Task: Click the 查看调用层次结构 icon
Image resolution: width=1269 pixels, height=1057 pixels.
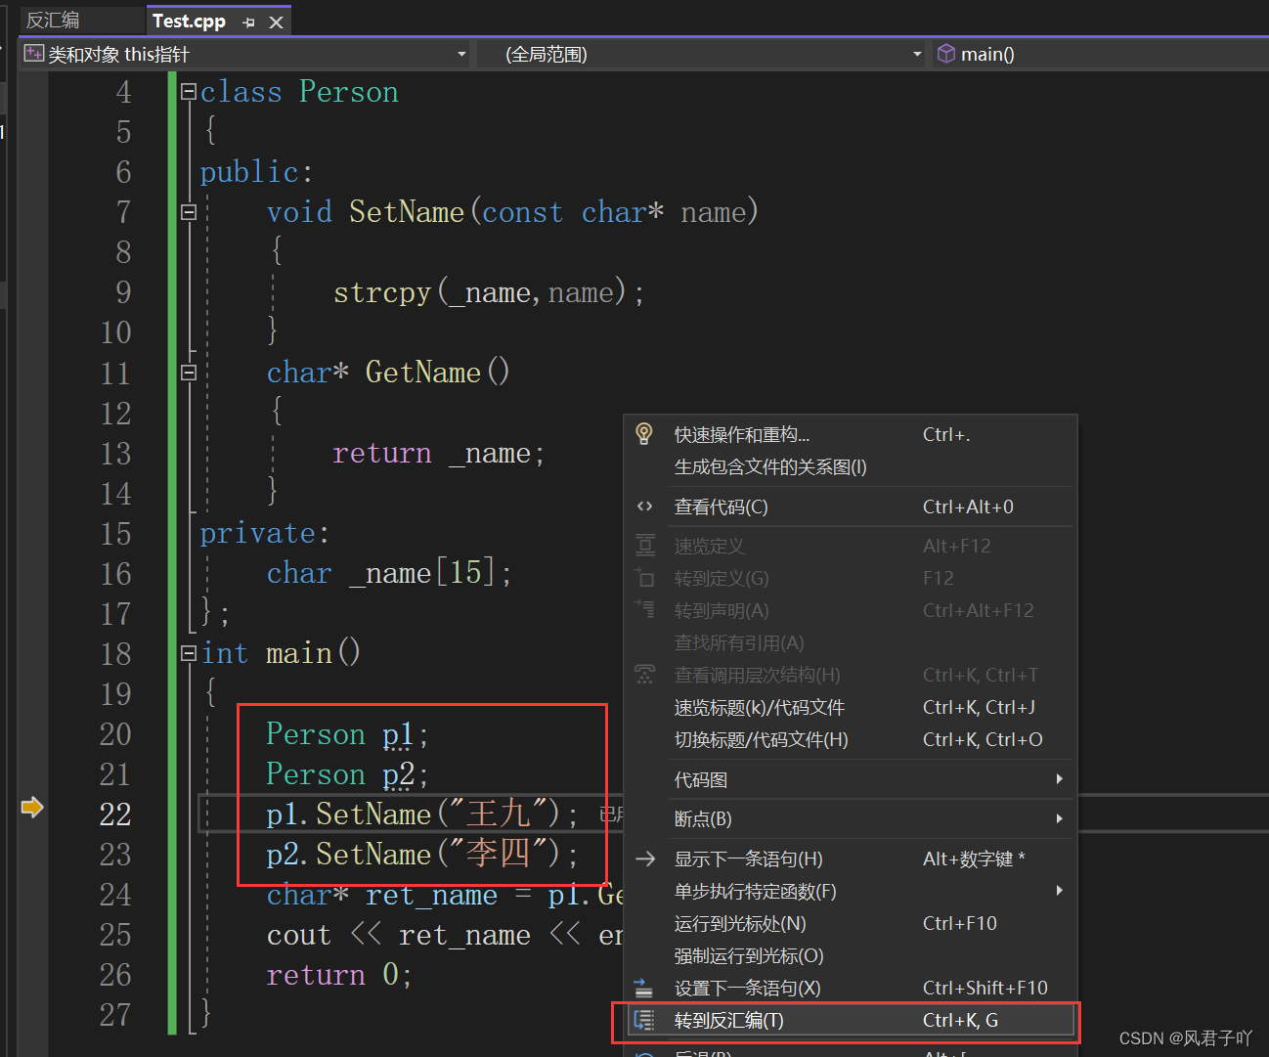Action: 644,674
